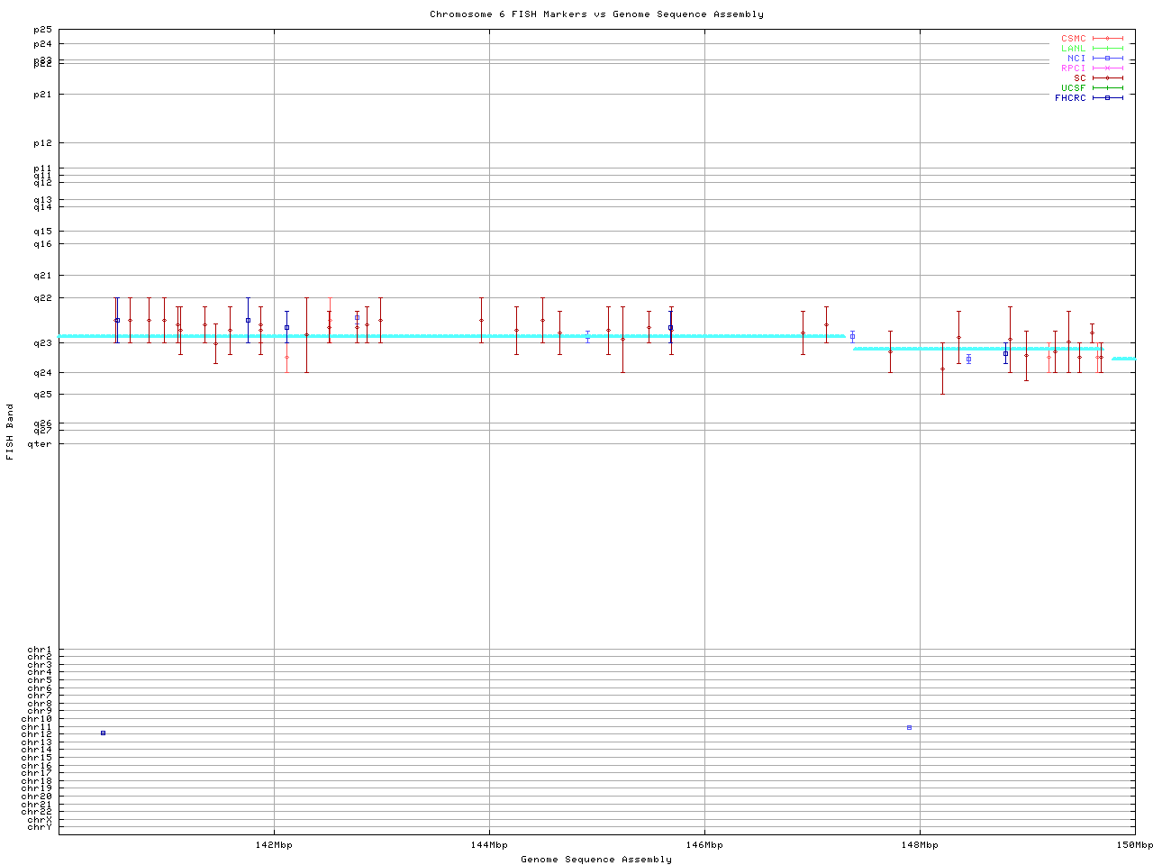
Task: Click the chart title text at top
Action: (596, 14)
